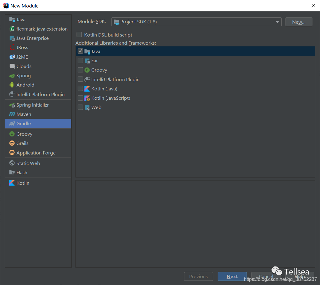Click the Gradle elephant icon
Screen dimensions: 320x285
click(12, 124)
